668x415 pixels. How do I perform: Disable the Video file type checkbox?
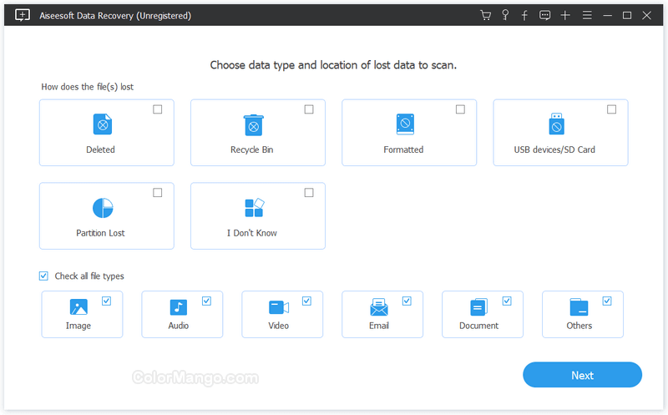pyautogui.click(x=306, y=301)
